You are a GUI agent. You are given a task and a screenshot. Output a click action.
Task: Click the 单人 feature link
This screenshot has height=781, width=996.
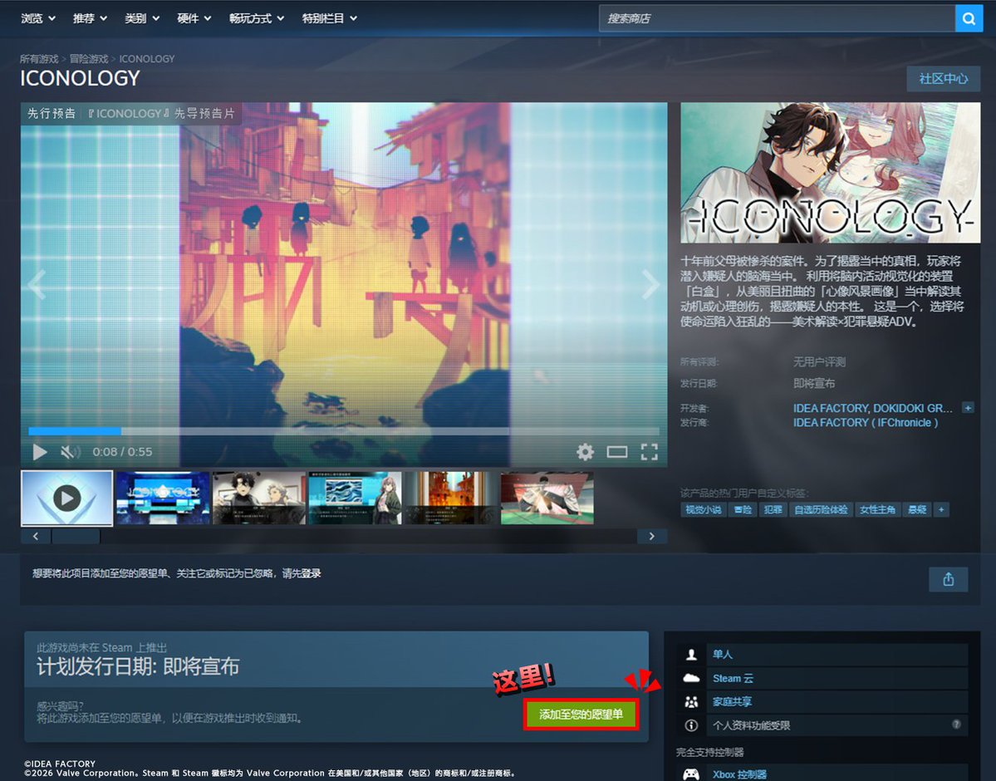(722, 654)
